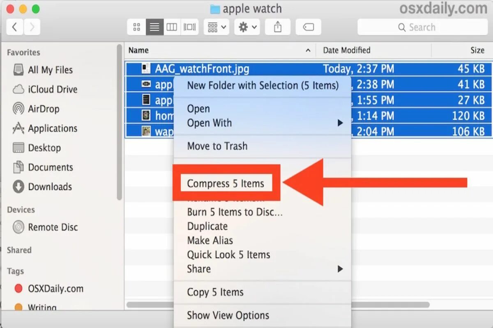
Task: Open the Action gear menu
Action: click(x=247, y=27)
